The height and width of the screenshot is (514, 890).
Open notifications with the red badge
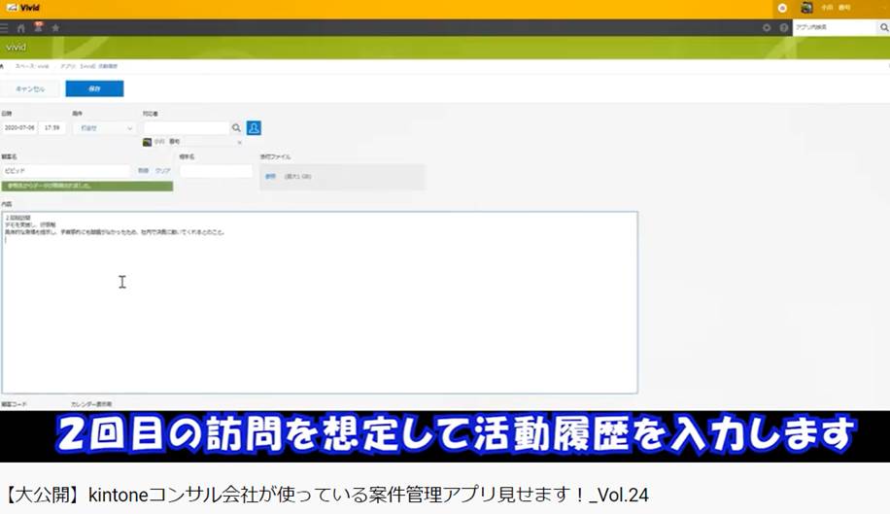(38, 26)
